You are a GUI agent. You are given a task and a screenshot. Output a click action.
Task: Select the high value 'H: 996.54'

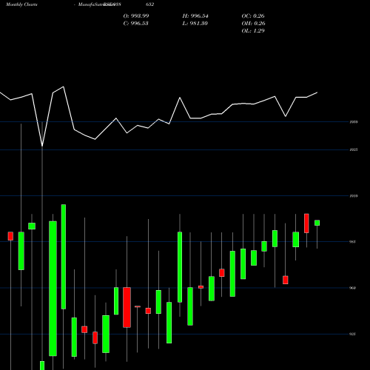195,16
